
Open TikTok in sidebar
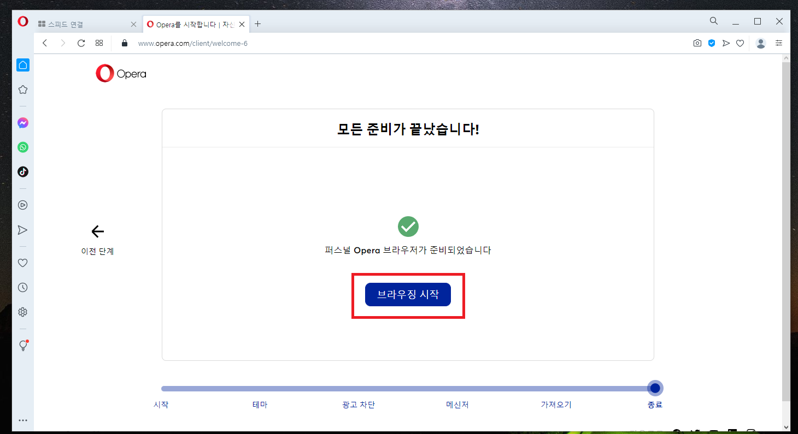tap(23, 171)
